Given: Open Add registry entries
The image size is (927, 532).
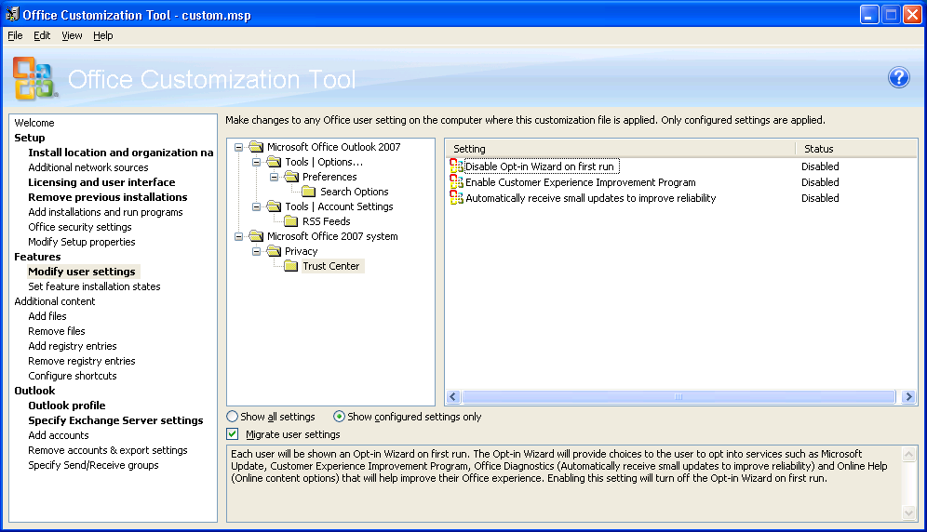Looking at the screenshot, I should tap(72, 346).
